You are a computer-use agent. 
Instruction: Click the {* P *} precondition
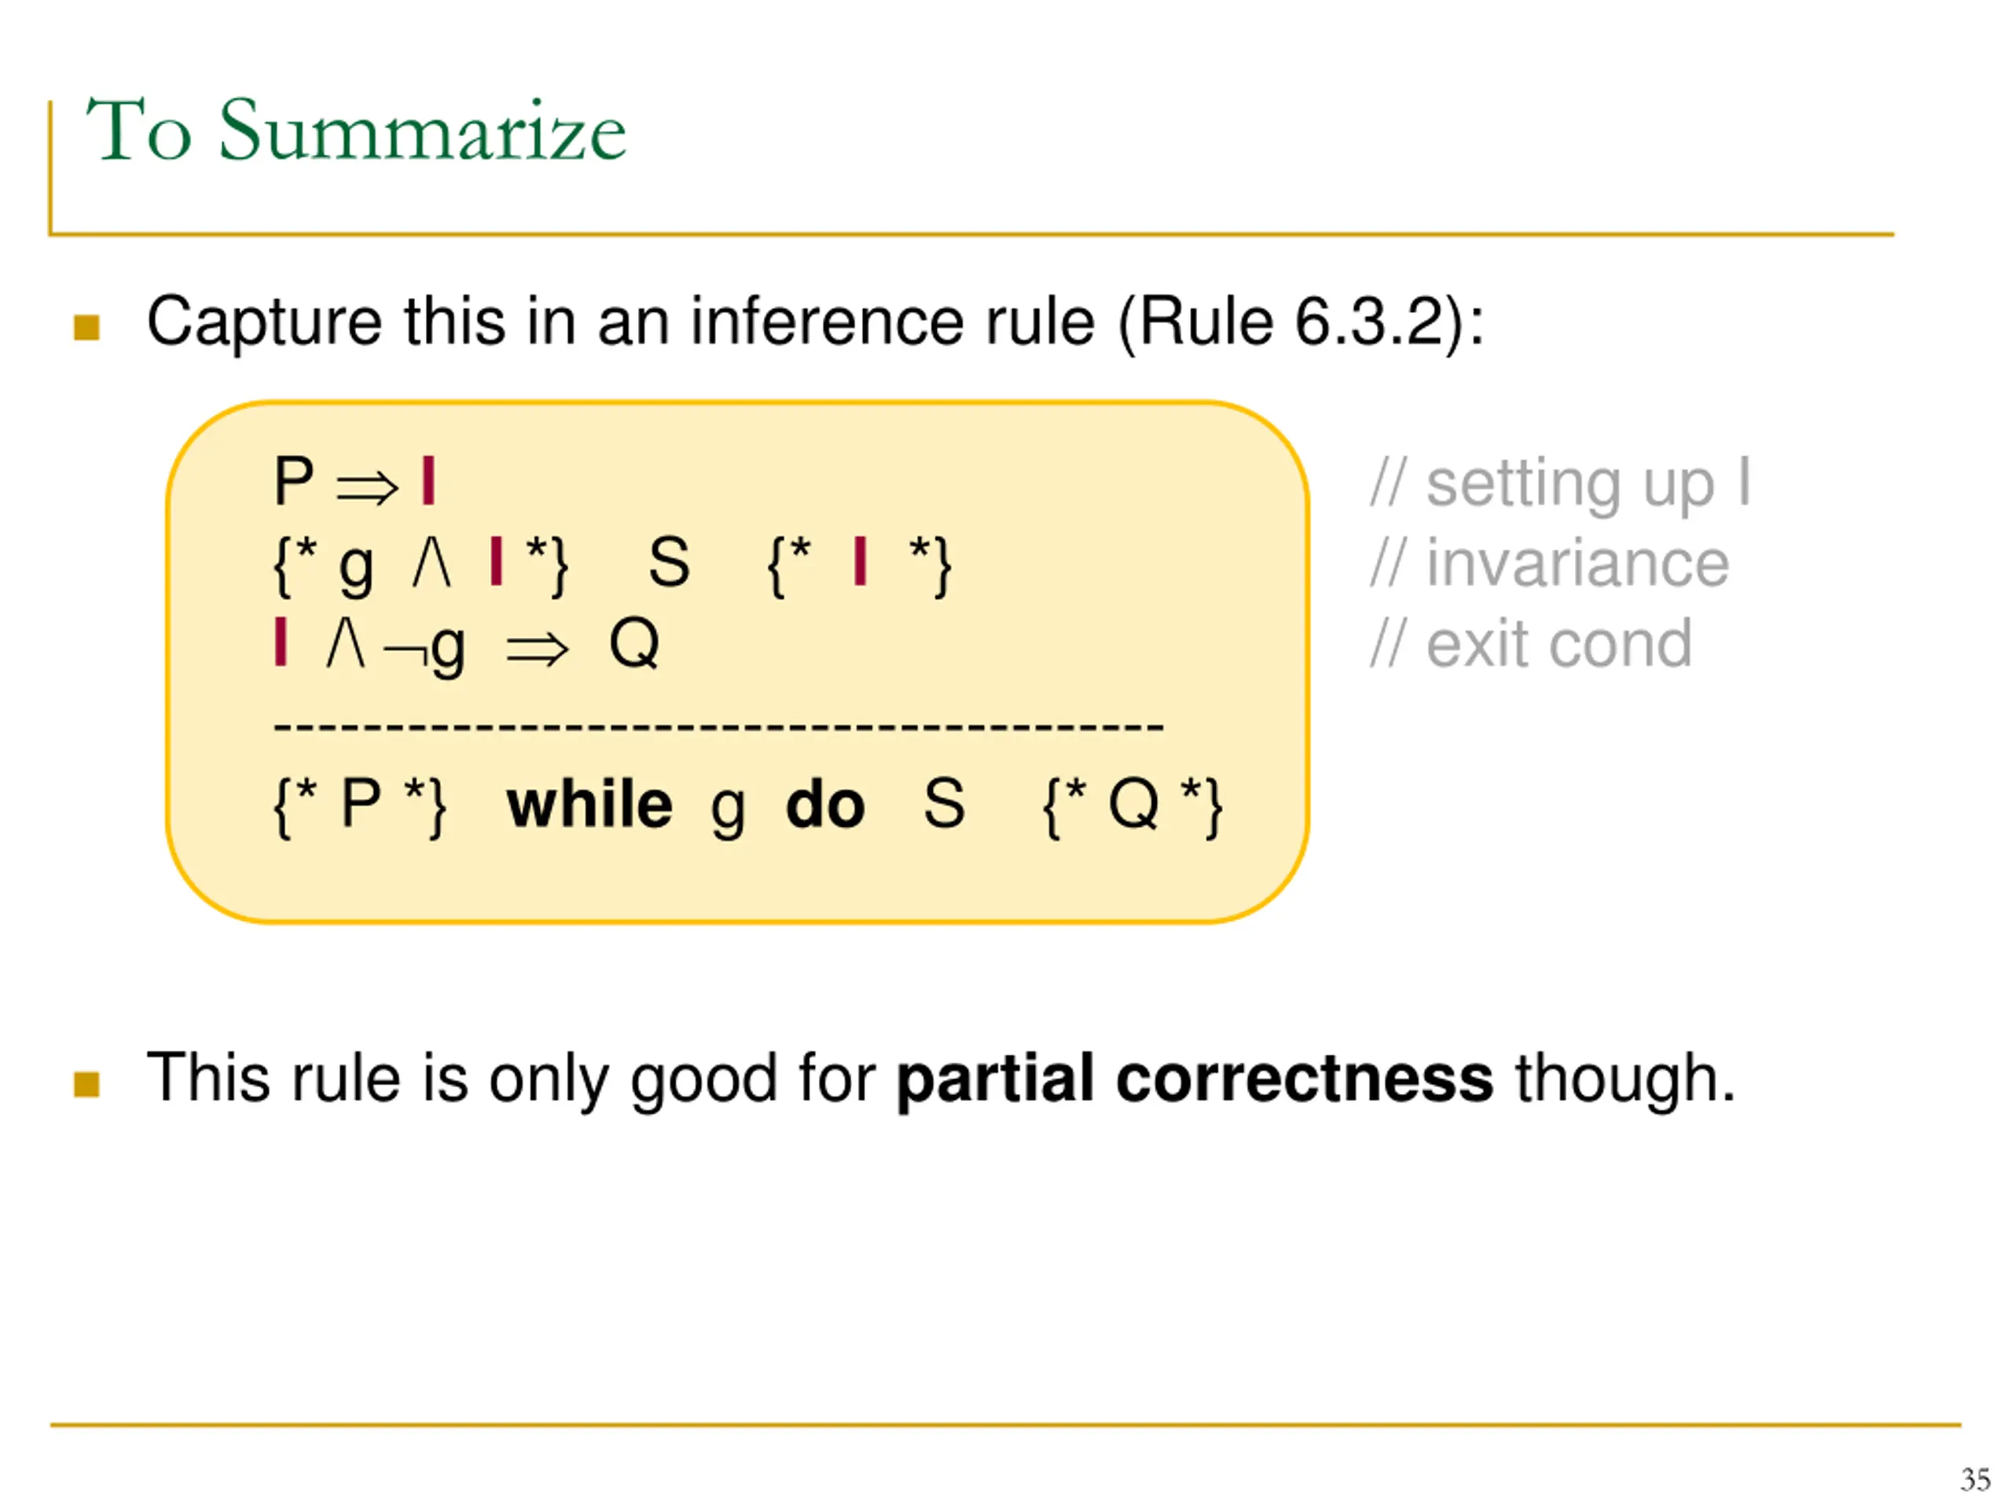point(360,807)
